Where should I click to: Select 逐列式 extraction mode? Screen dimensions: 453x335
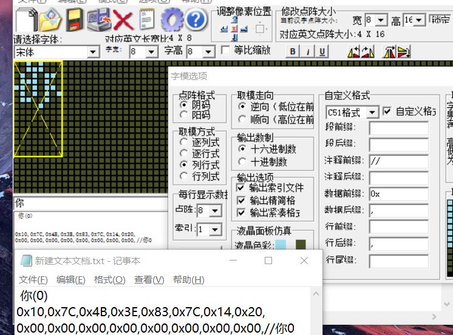click(184, 142)
